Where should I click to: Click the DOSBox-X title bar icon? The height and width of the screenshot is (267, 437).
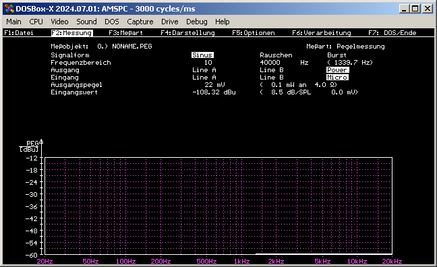pos(9,9)
